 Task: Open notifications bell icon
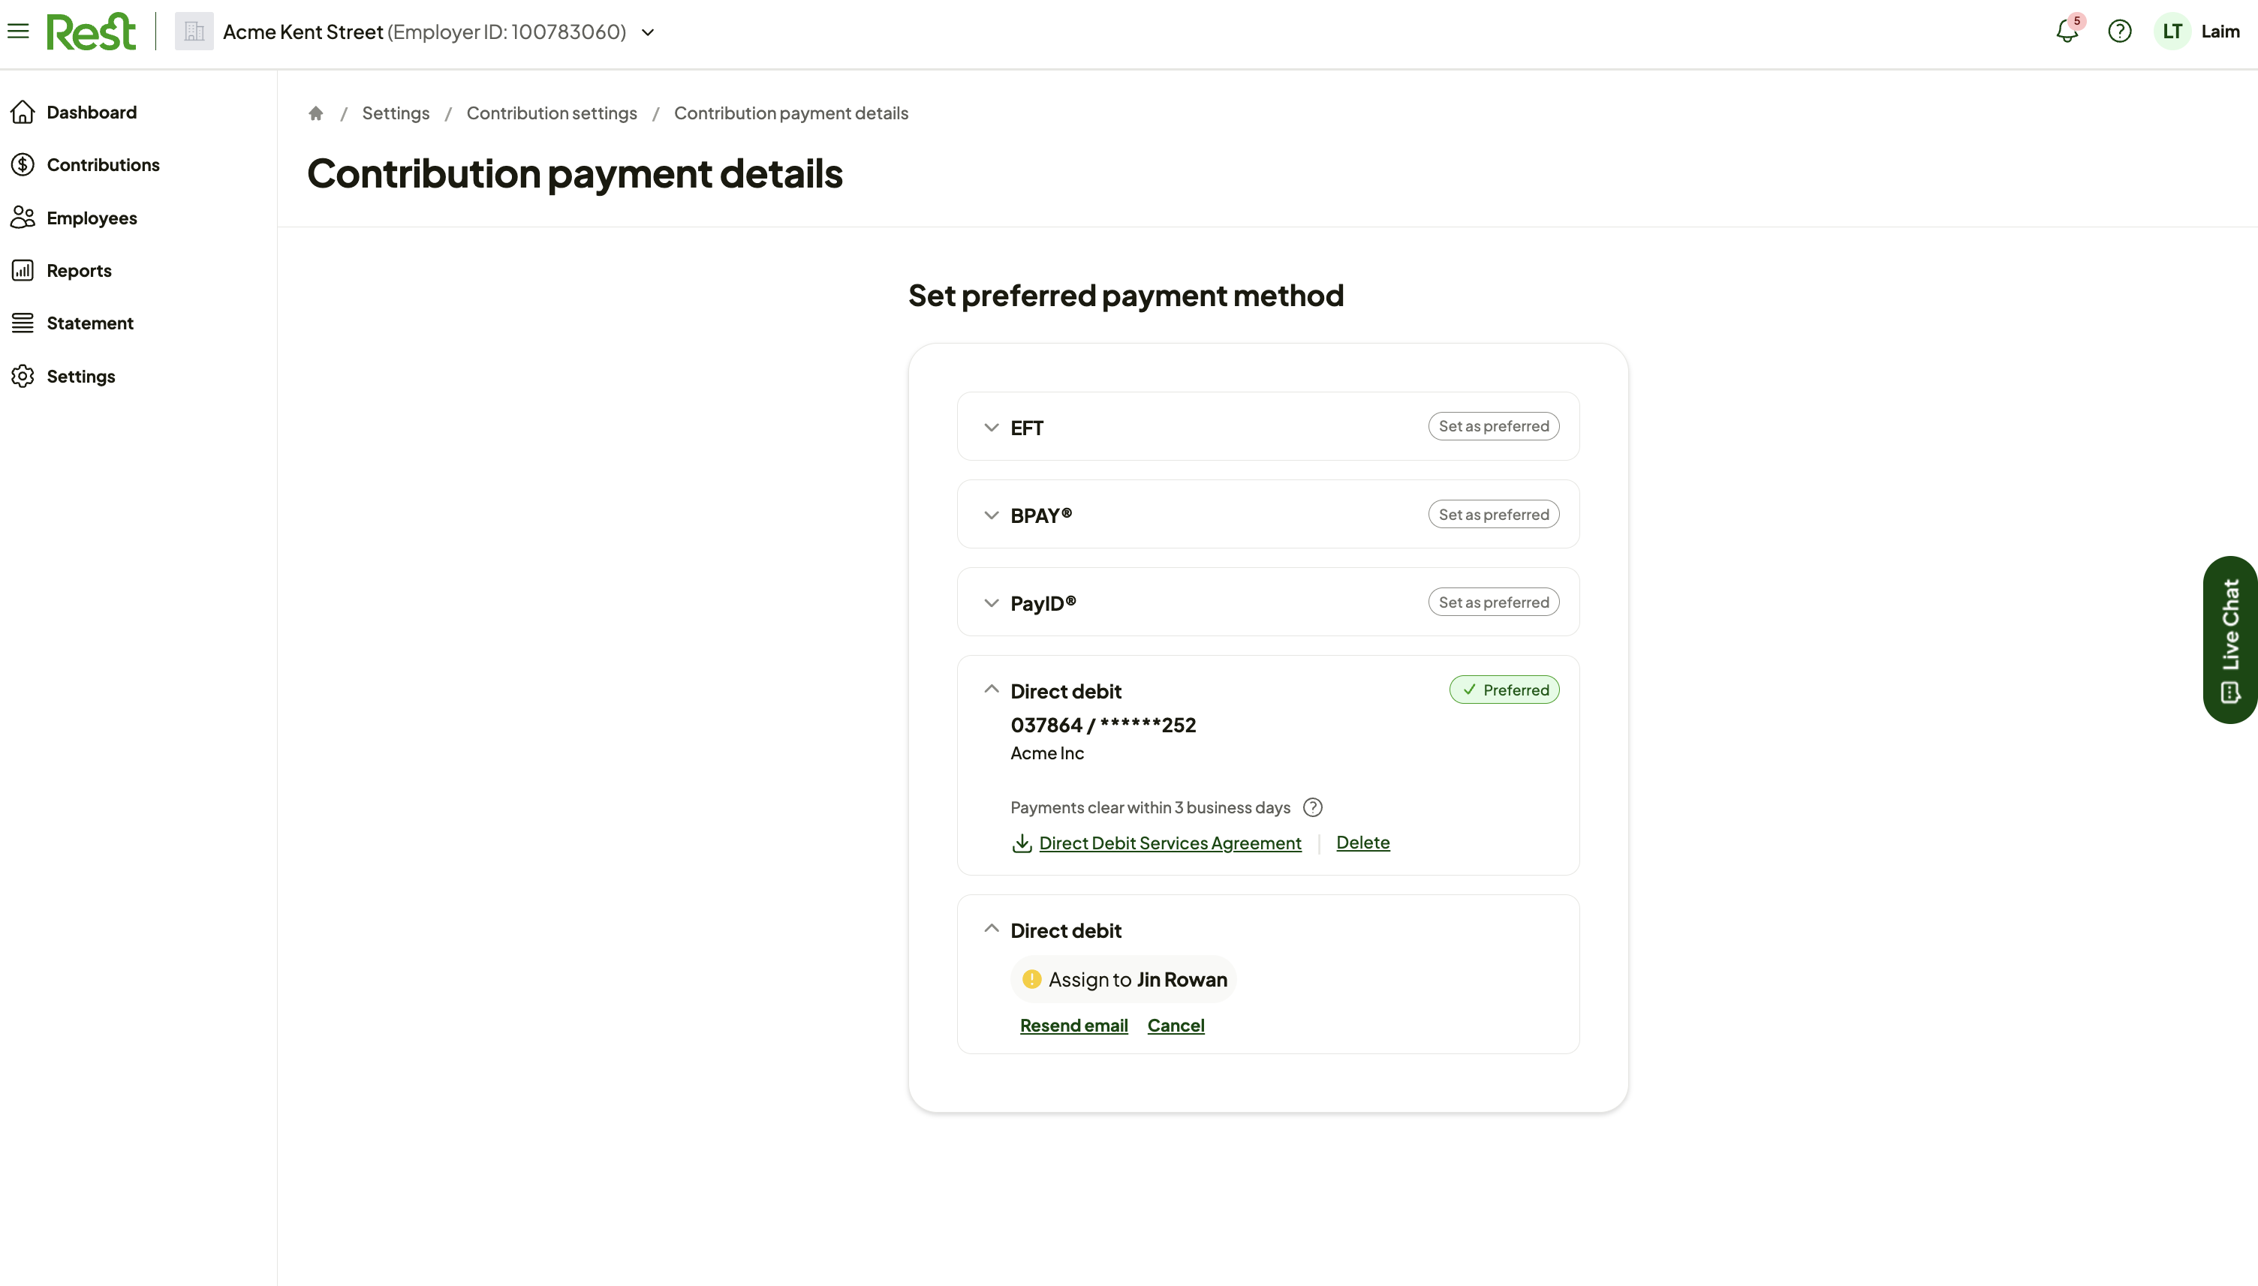(x=2067, y=32)
